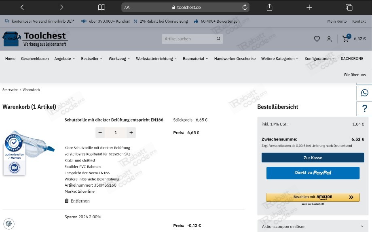
Task: Pay with Bezahlen mit amazon button
Action: tap(313, 197)
